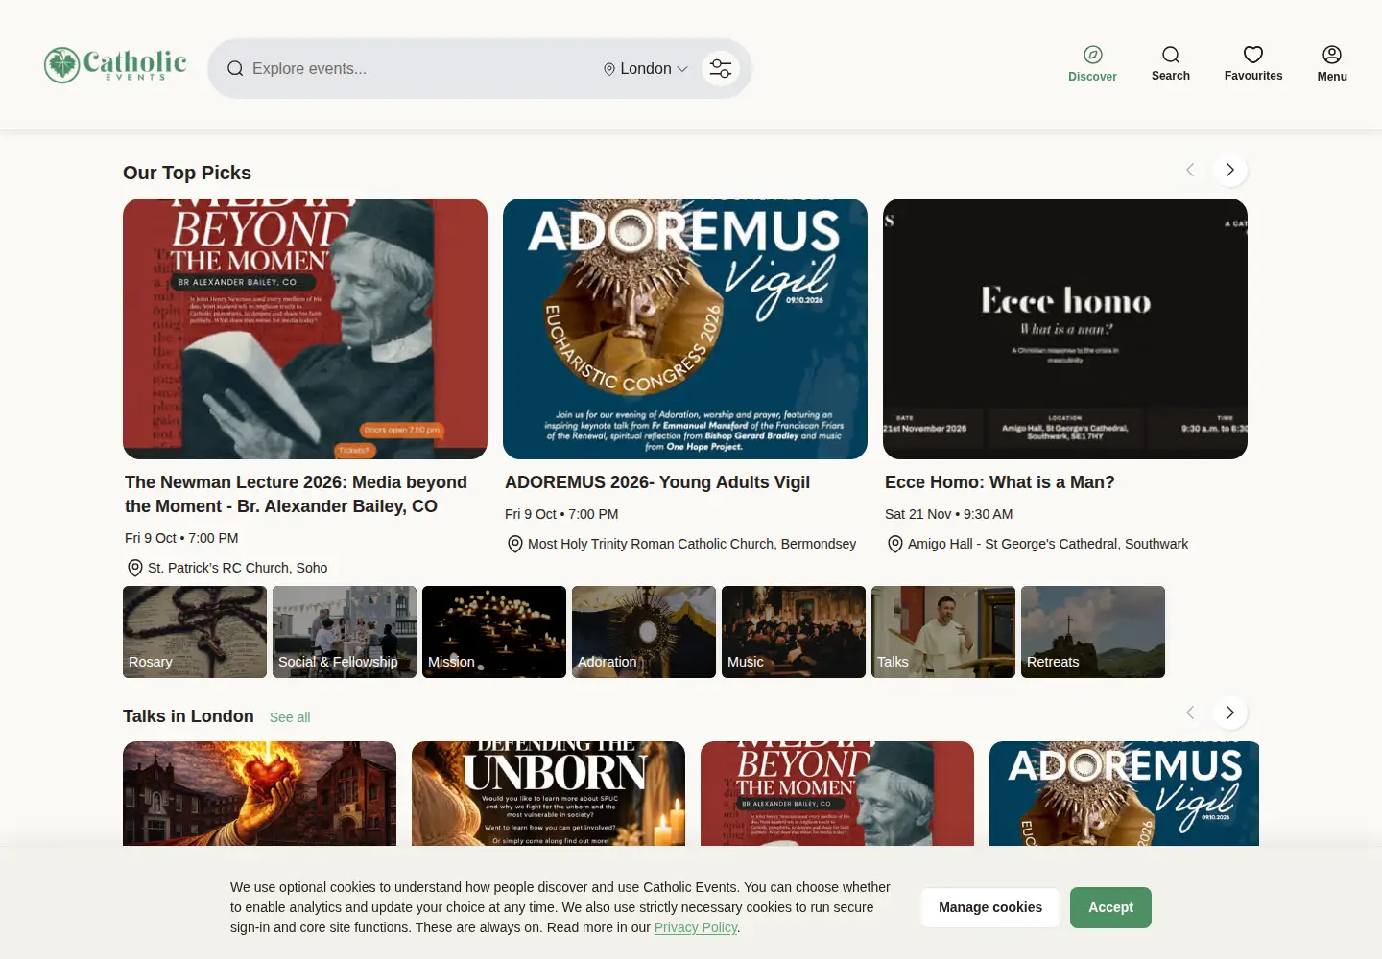Click the Catholic Events logo
Screen dimensions: 1382x959
tap(115, 65)
